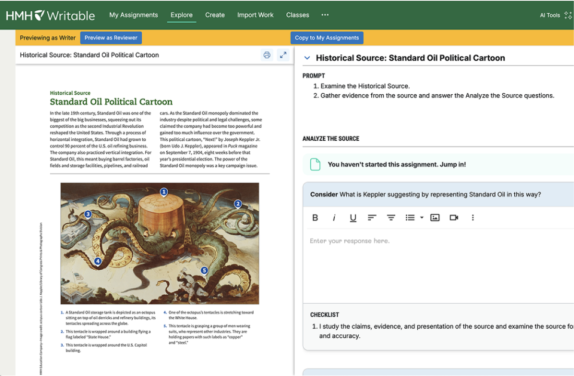Select cartoon marker number 1
The width and height of the screenshot is (574, 376).
(x=164, y=192)
